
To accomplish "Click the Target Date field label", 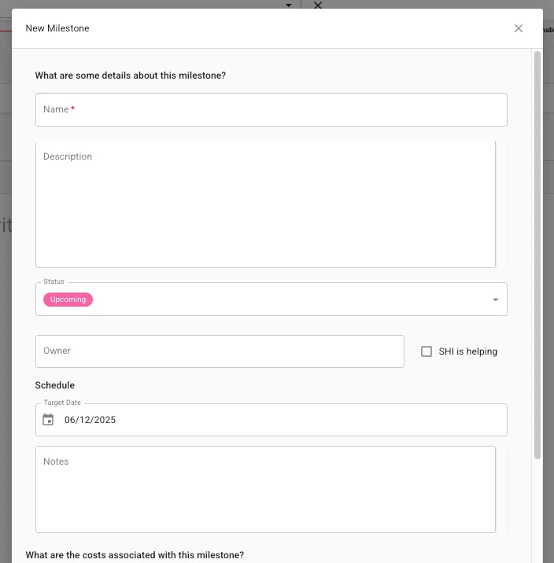I will pyautogui.click(x=62, y=403).
